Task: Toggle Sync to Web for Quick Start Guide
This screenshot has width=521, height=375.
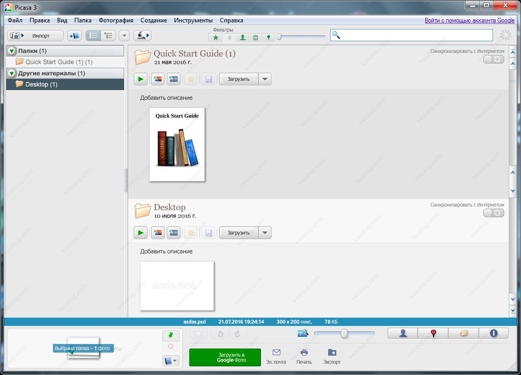Action: [x=493, y=60]
